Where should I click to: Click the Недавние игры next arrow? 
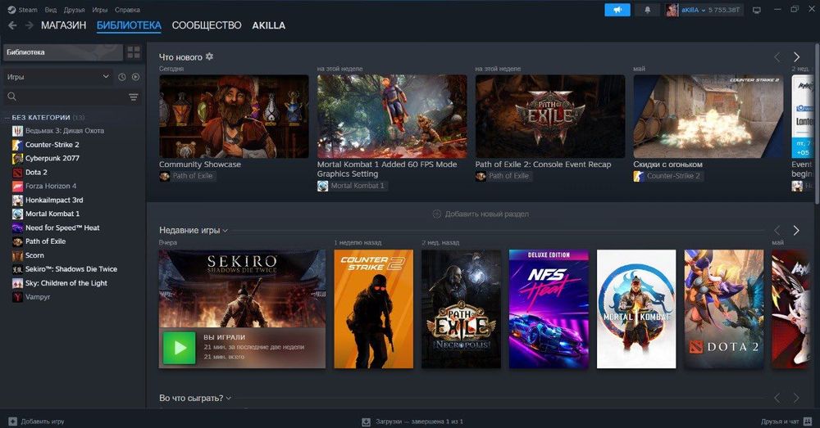[x=796, y=230]
